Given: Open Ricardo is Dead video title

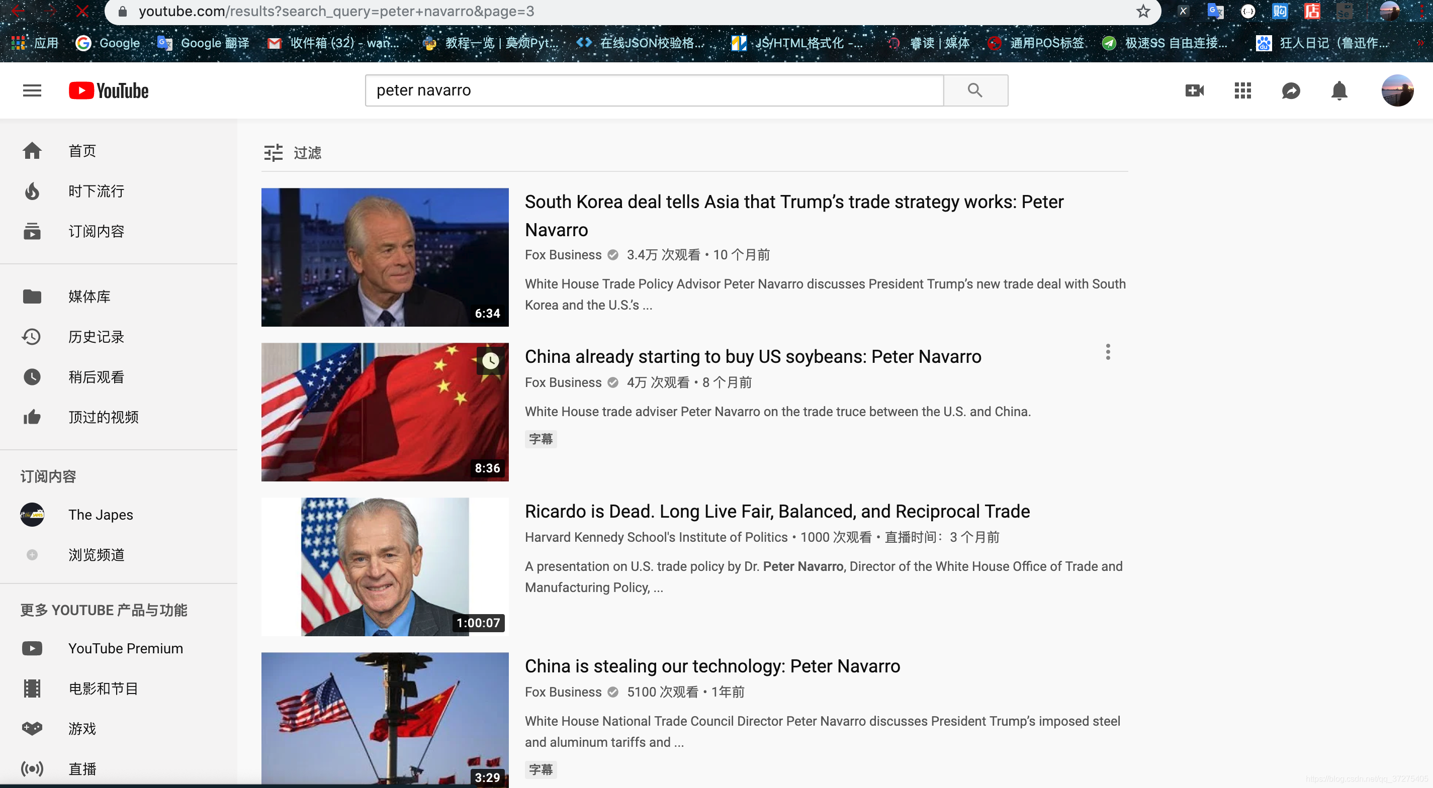Looking at the screenshot, I should tap(777, 511).
